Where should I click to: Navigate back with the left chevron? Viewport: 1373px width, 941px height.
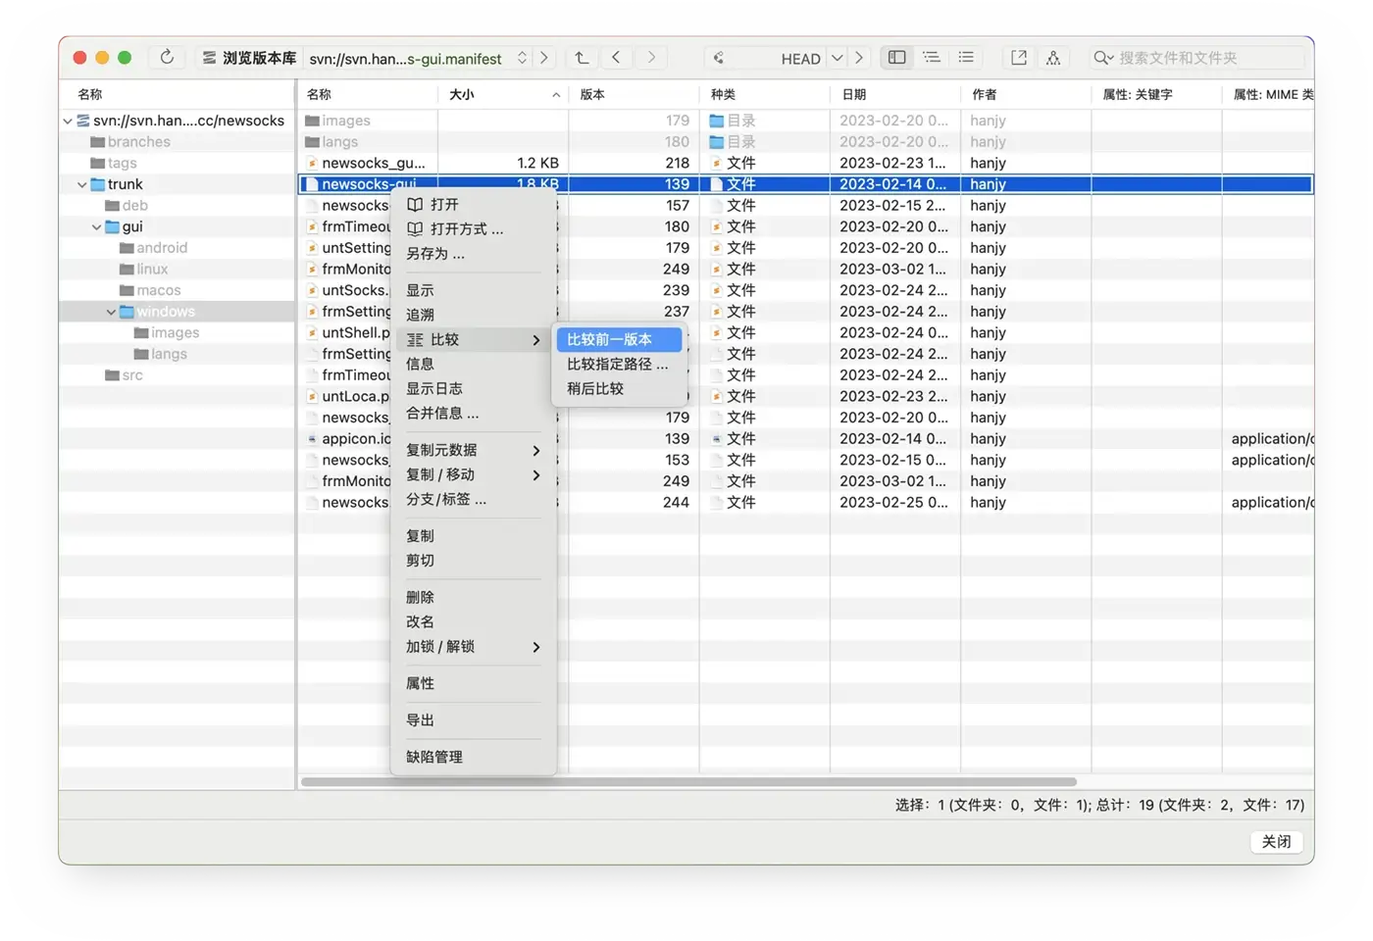coord(616,58)
